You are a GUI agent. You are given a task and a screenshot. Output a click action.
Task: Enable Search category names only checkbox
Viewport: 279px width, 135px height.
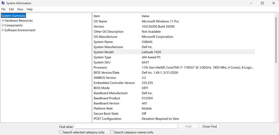(112, 132)
